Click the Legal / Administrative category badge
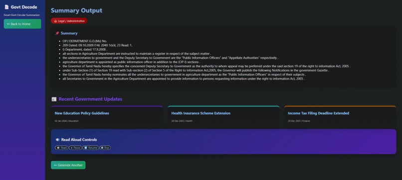Viewport: 402px width, 180px height. [69, 21]
